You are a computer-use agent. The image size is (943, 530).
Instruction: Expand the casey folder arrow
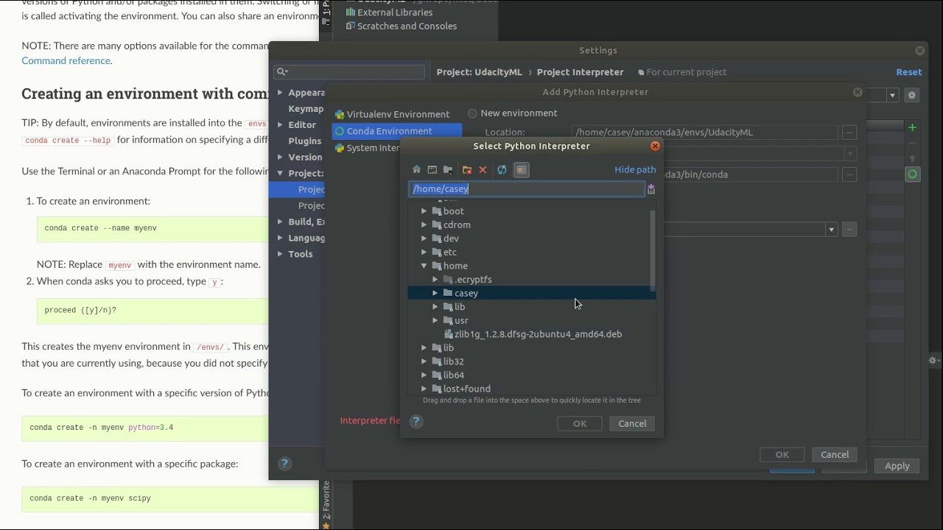(435, 293)
